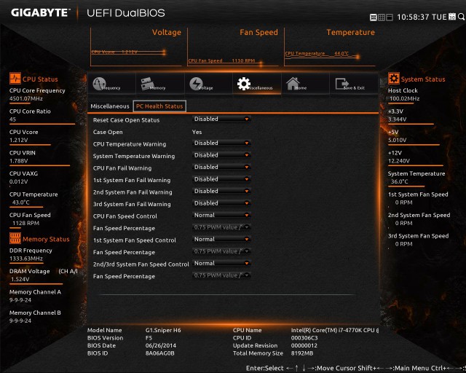Open the Voltage lightning-bolt menu
This screenshot has height=373, width=466.
(x=209, y=84)
